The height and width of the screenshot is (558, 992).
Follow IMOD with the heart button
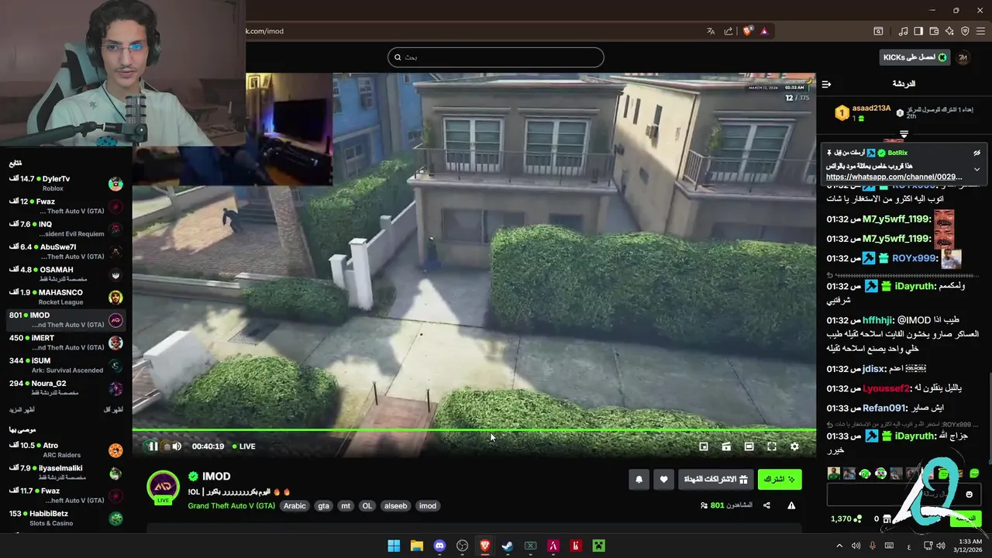pyautogui.click(x=663, y=480)
